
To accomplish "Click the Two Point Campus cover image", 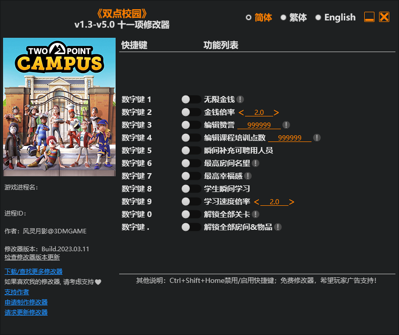I will pos(59,107).
